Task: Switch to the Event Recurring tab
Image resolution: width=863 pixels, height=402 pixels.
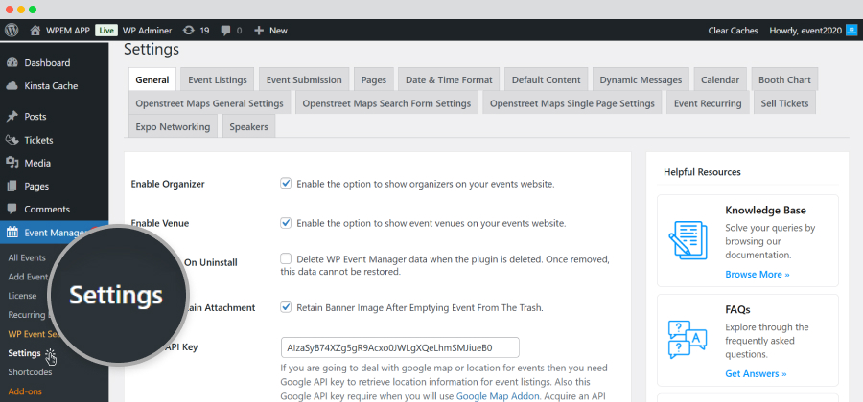Action: pyautogui.click(x=708, y=103)
